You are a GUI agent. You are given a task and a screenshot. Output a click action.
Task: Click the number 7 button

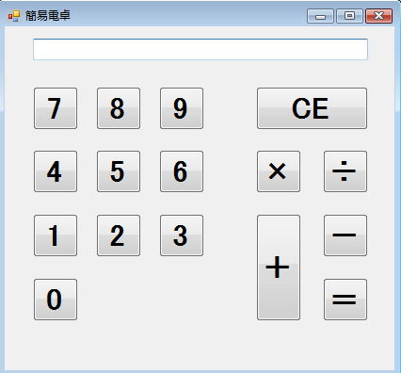pos(56,108)
